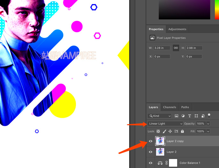Image resolution: width=219 pixels, height=168 pixels.
Task: Open the Fill slider dropdown arrow
Action: (x=208, y=132)
